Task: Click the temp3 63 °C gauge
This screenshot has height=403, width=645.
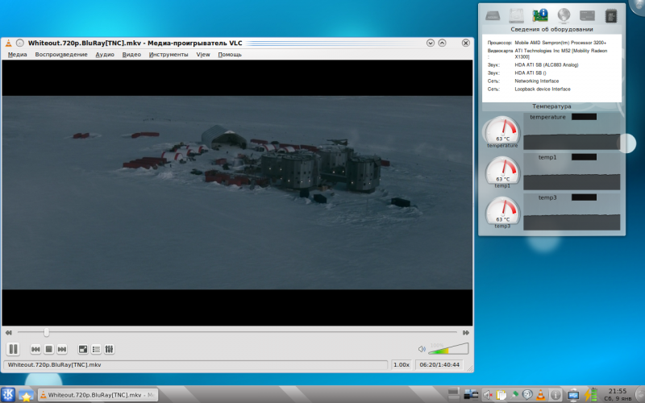Action: (502, 212)
